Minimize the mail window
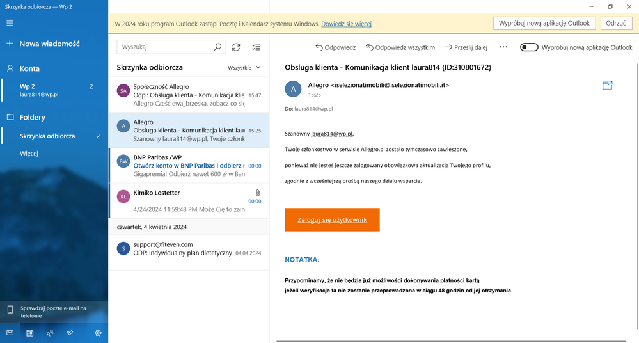Image resolution: width=639 pixels, height=343 pixels. point(591,6)
